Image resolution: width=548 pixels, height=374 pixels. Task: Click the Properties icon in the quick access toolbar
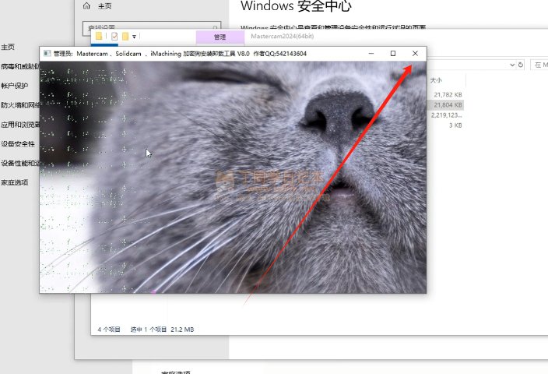(x=114, y=37)
